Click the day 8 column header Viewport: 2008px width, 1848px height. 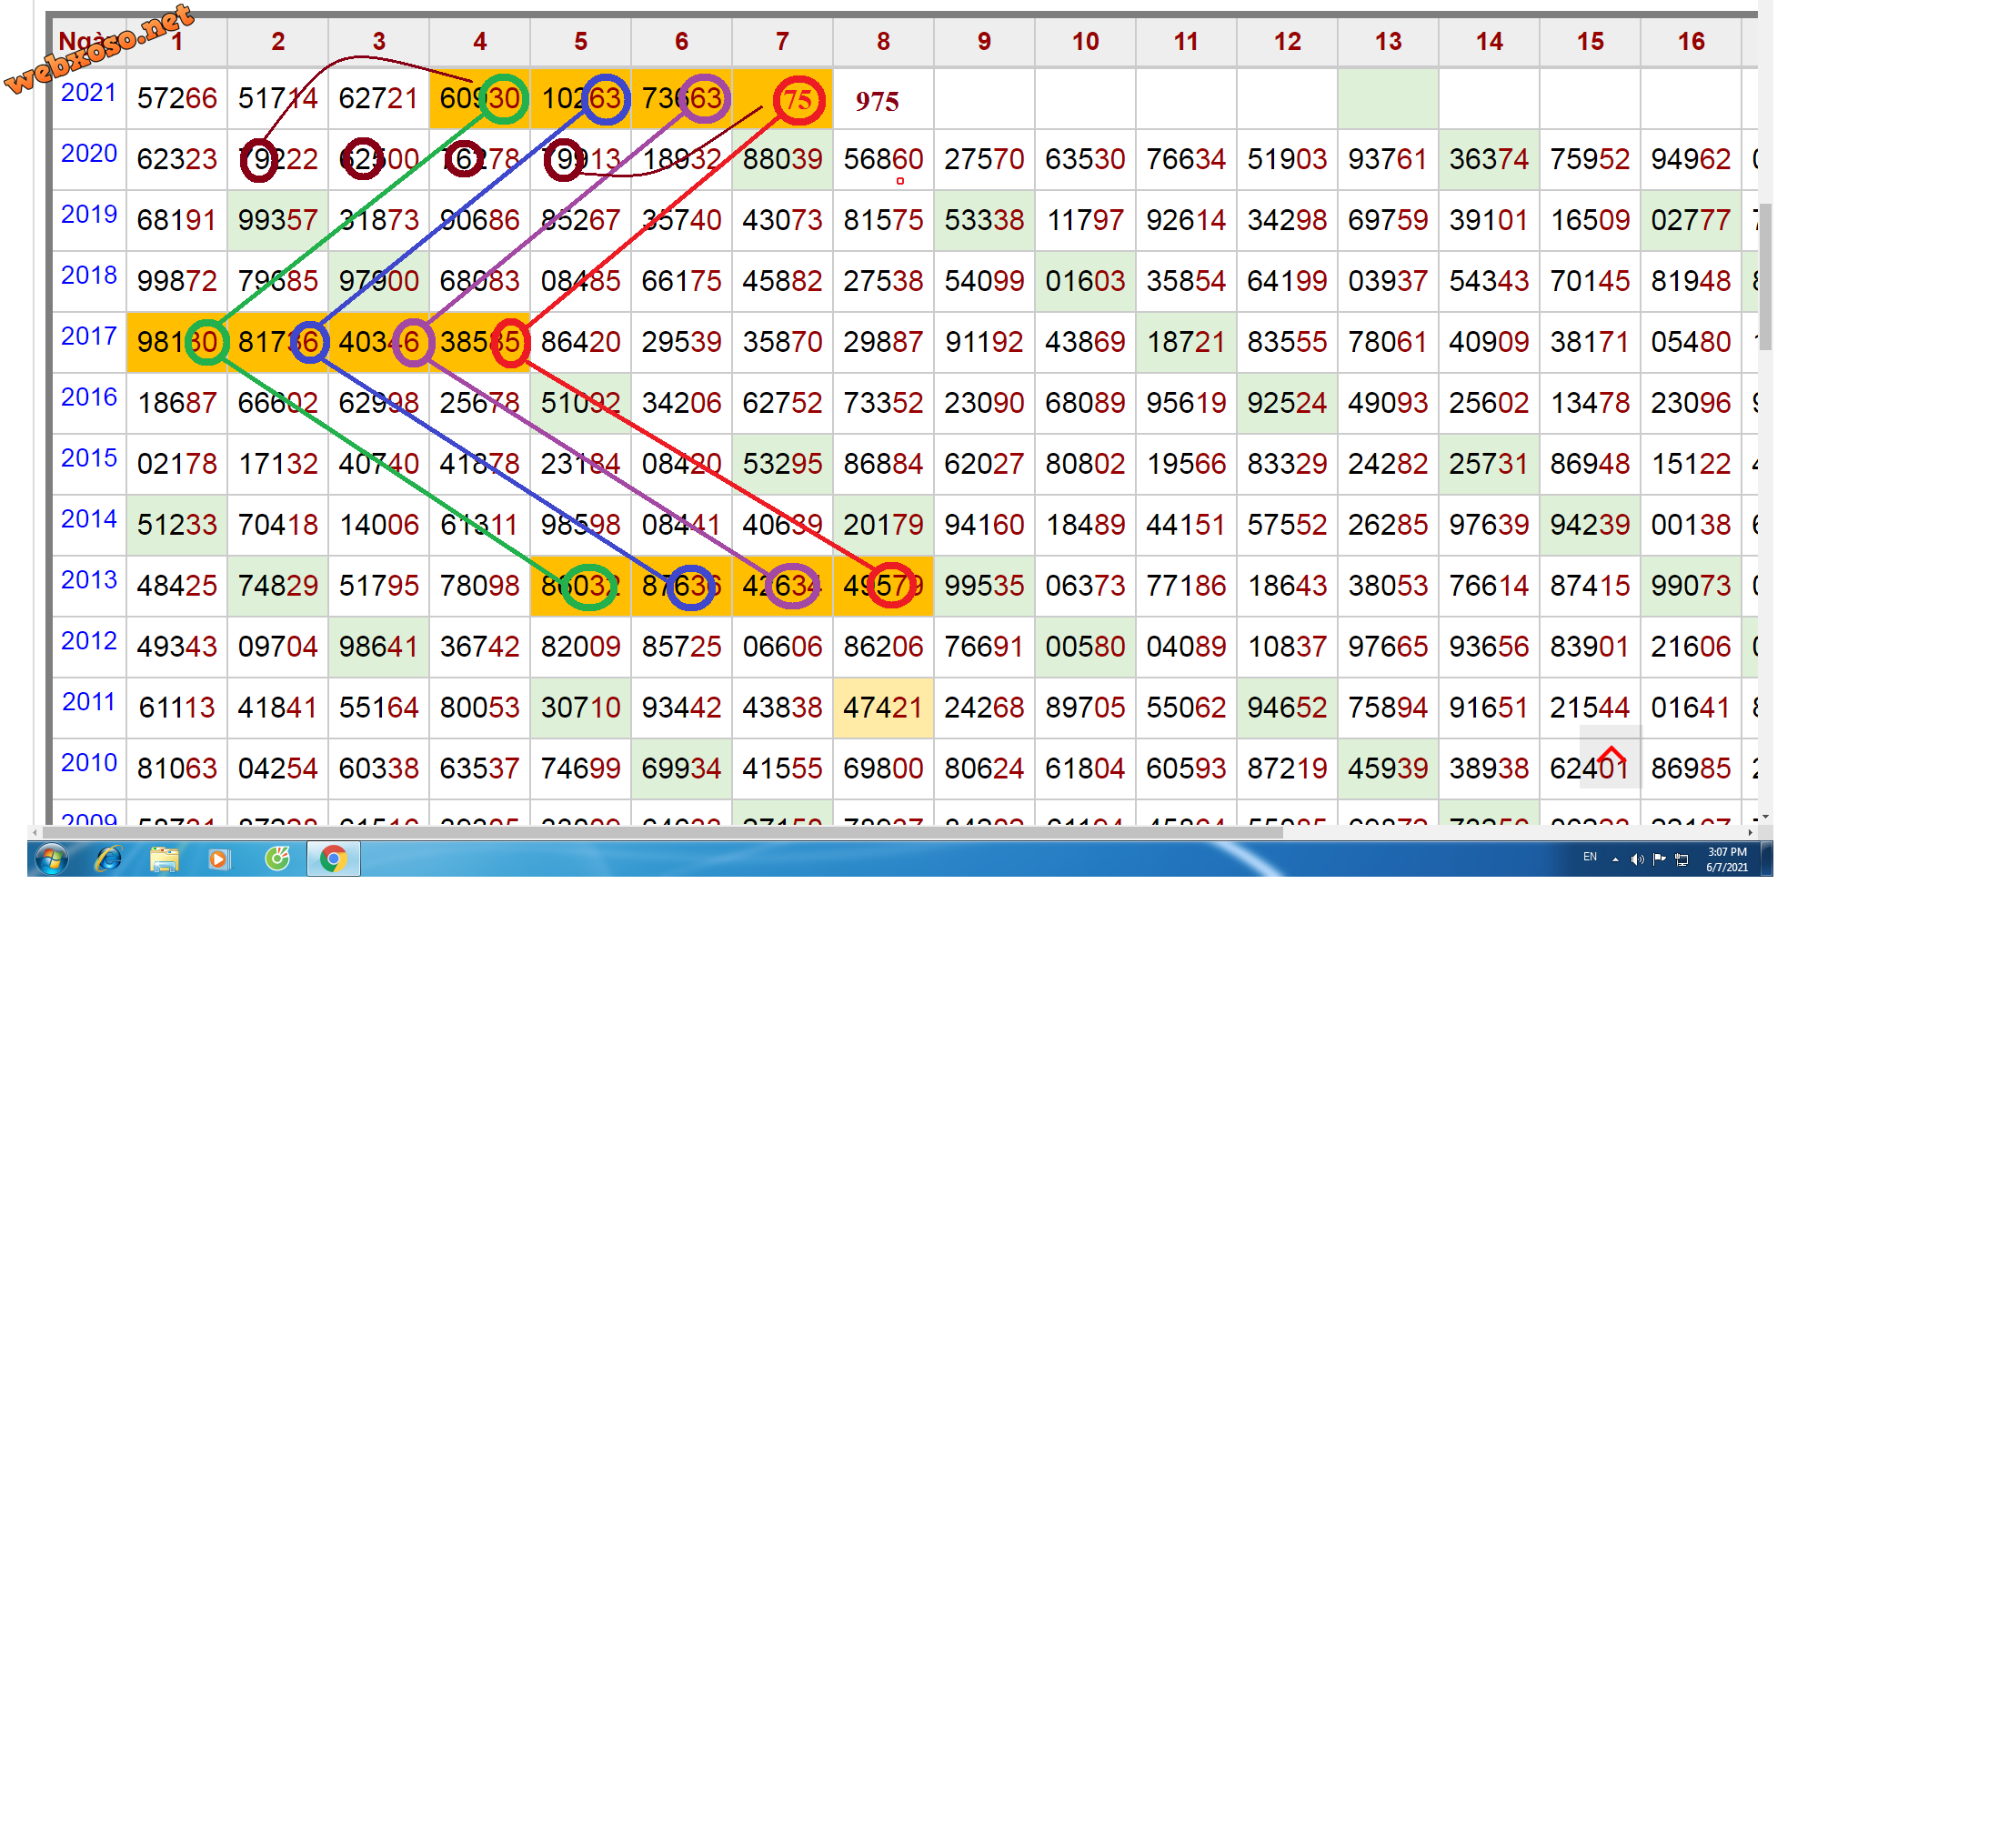tap(883, 42)
